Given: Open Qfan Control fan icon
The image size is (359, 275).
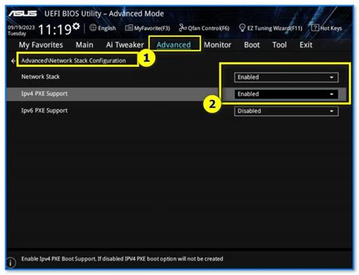Looking at the screenshot, I should (183, 28).
